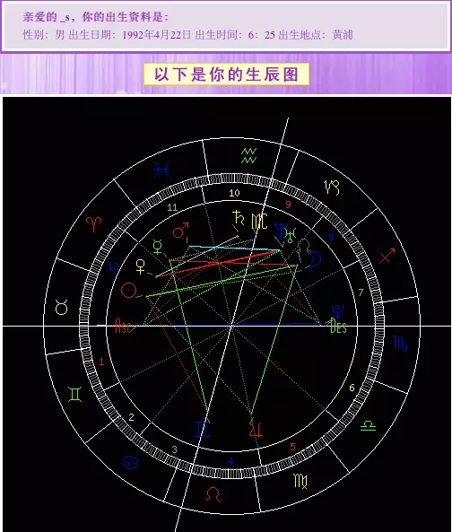452x532 pixels.
Task: Click the Capricorn zodiac sign glyph
Action: (x=332, y=187)
